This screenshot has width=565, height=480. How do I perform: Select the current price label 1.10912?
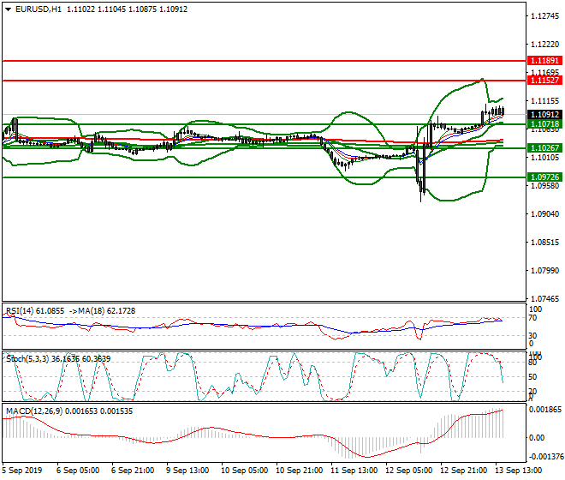(544, 114)
